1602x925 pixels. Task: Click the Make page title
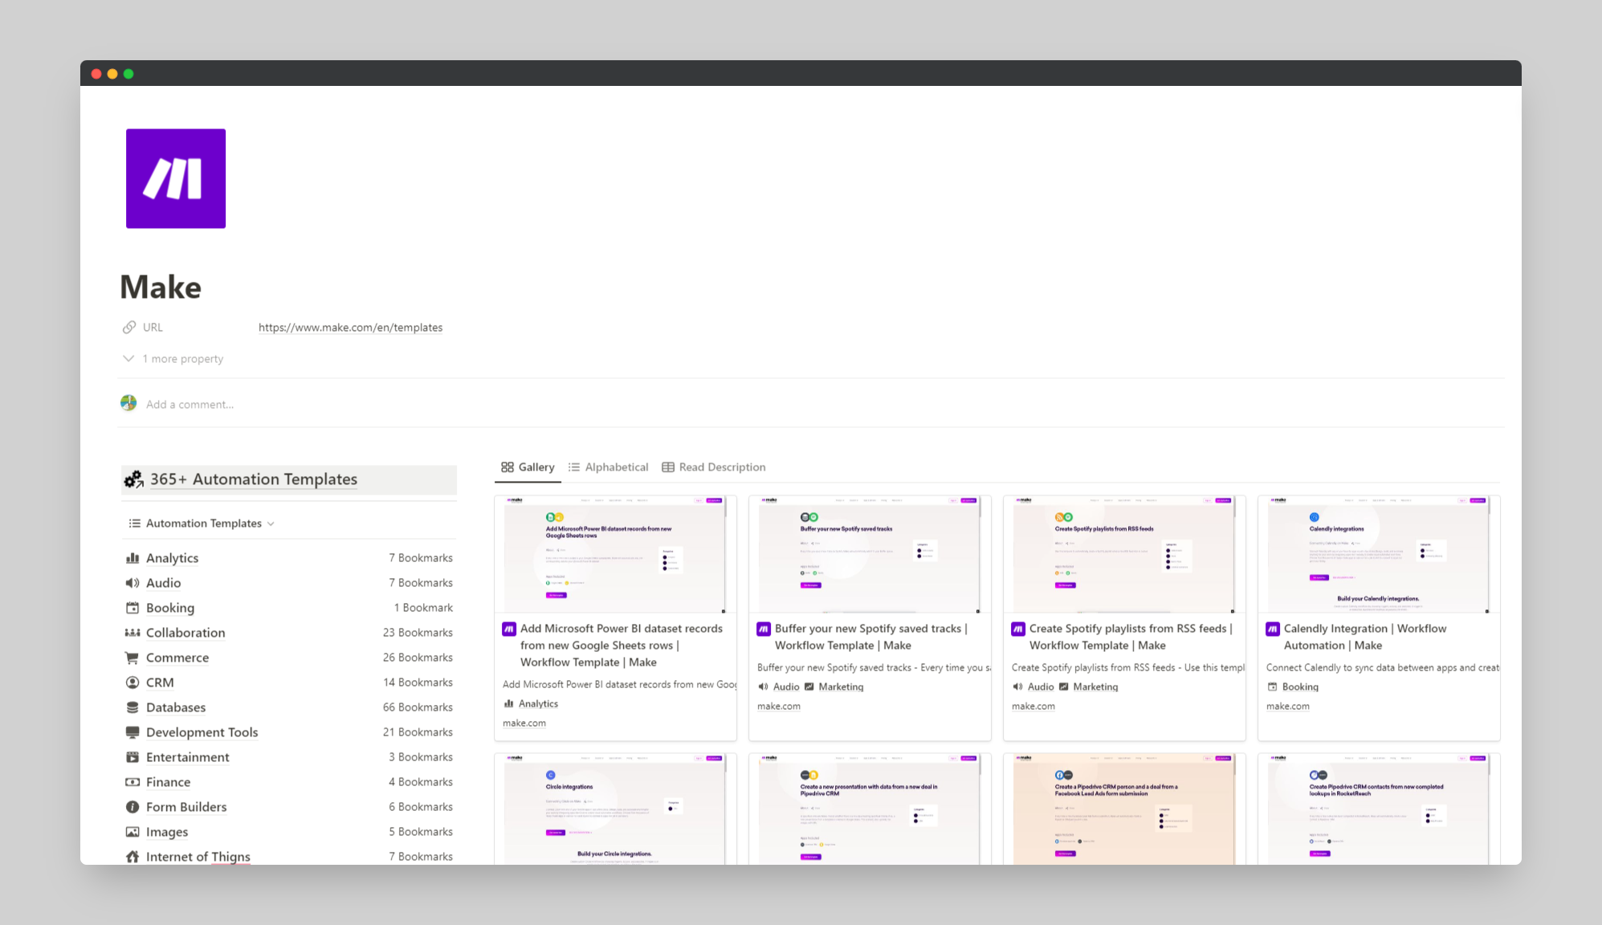161,287
